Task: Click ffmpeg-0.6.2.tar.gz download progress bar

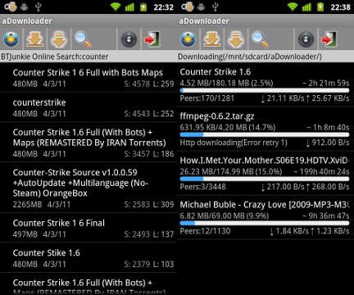Action: [x=265, y=134]
